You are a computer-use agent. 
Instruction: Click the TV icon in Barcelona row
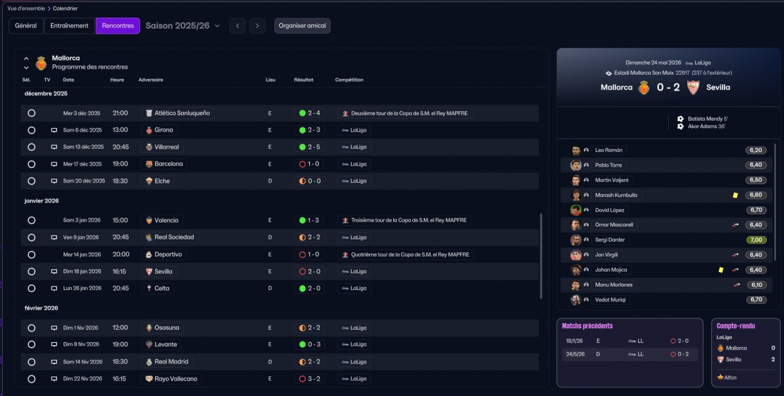pos(54,164)
